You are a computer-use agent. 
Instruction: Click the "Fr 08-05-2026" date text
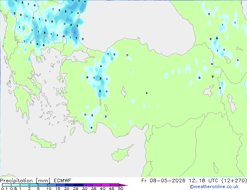pos(163,181)
